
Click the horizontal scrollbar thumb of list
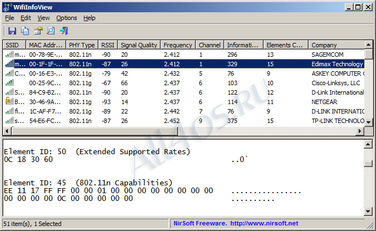pyautogui.click(x=95, y=131)
